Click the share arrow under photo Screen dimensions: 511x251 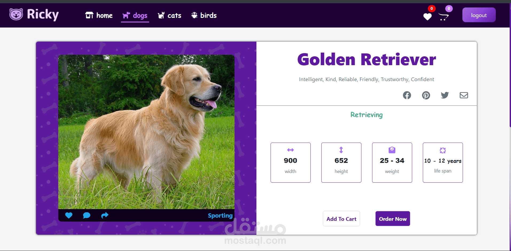coord(105,215)
